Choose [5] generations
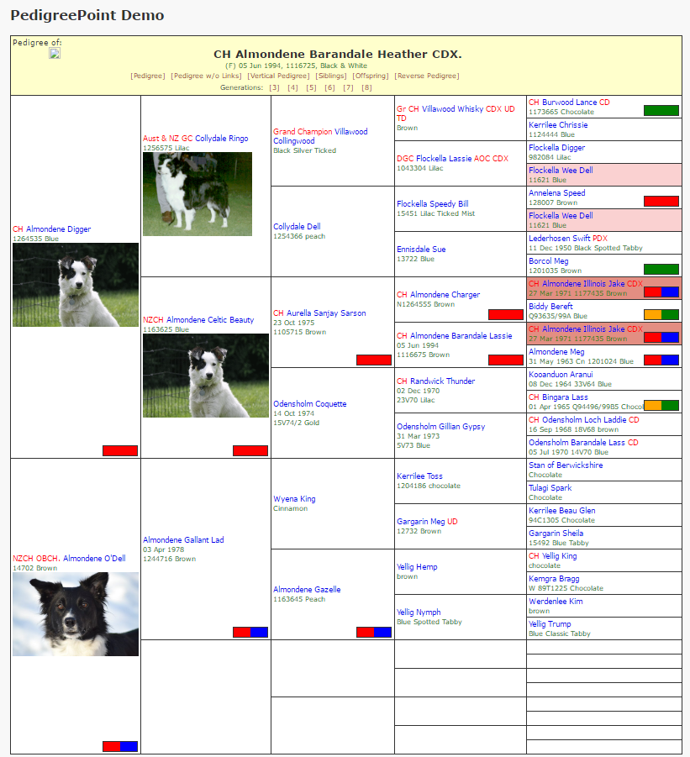This screenshot has width=690, height=757. [312, 87]
